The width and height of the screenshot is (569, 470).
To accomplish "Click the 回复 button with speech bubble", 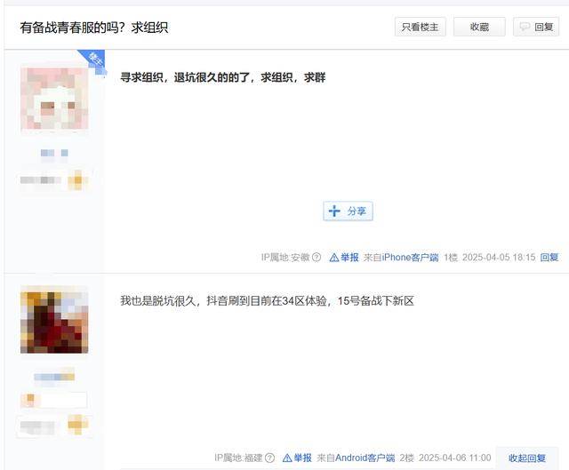I will pos(536,27).
